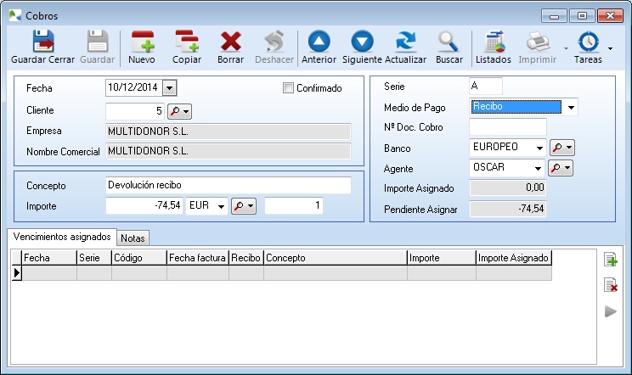632x375 pixels.
Task: Expand the Banco combo box
Action: [539, 148]
